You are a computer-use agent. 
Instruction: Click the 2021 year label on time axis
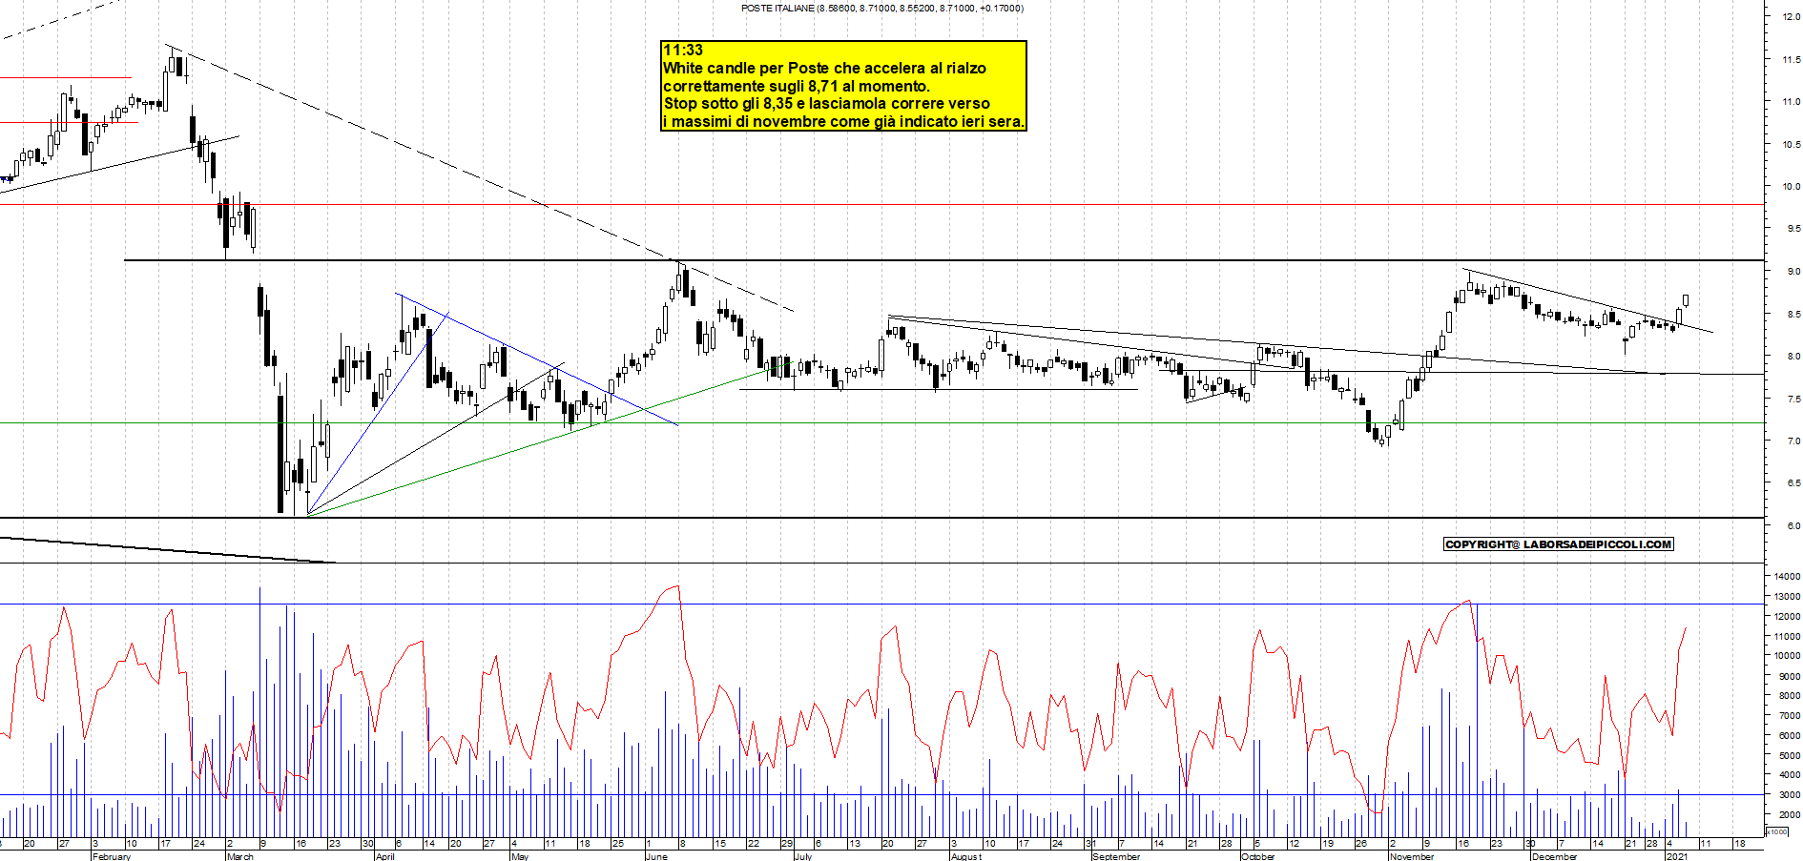pyautogui.click(x=1676, y=856)
